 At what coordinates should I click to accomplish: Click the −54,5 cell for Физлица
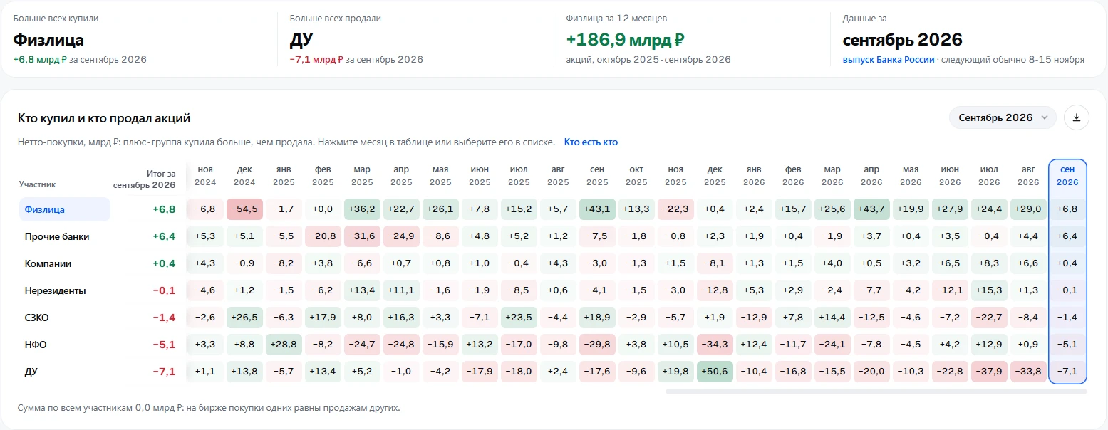coord(244,209)
